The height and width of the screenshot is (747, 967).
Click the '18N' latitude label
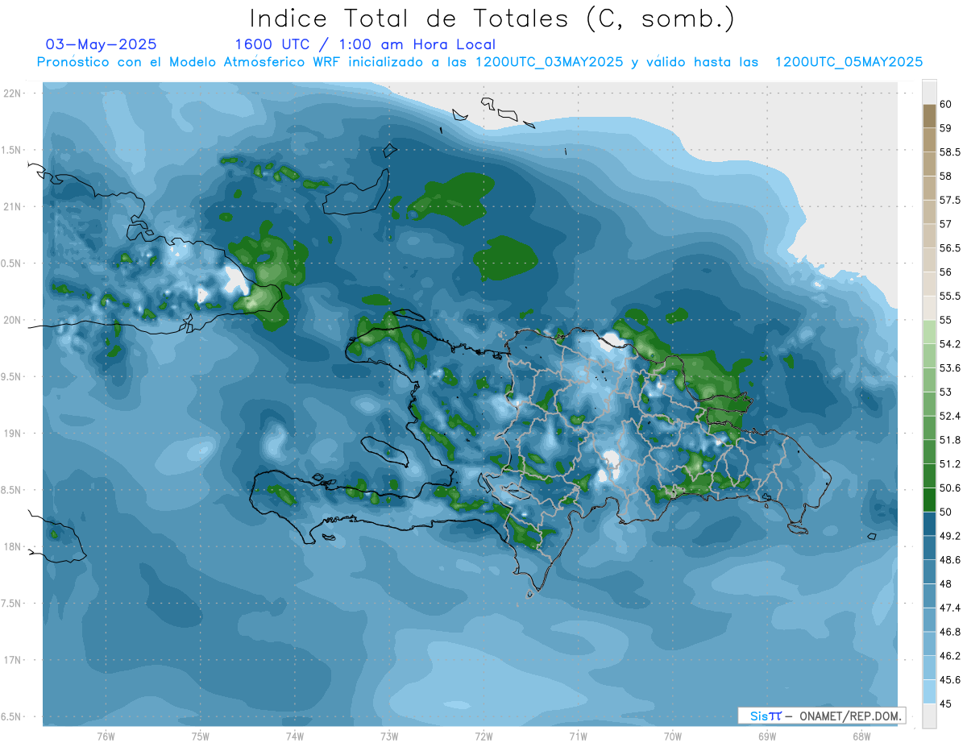[x=12, y=546]
